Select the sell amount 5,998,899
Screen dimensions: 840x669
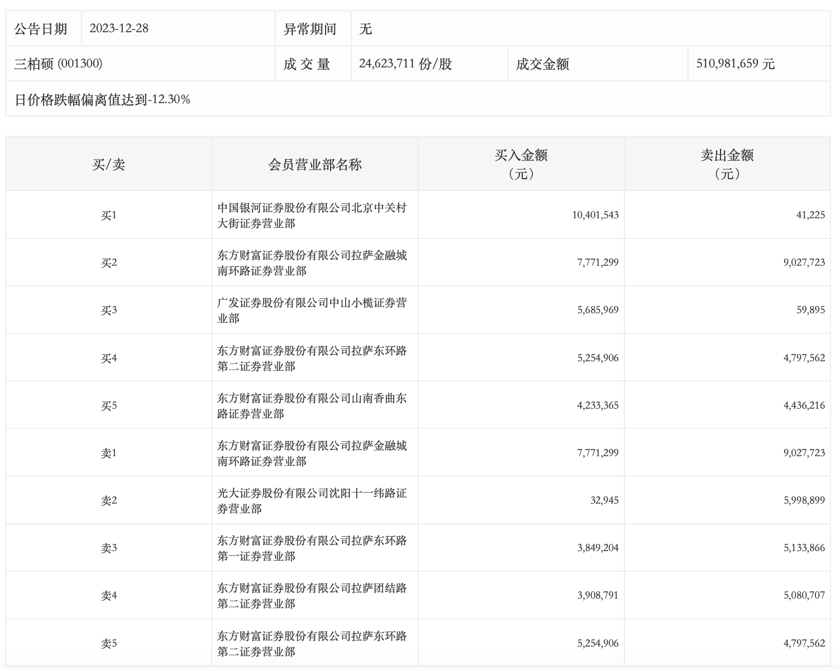click(804, 500)
